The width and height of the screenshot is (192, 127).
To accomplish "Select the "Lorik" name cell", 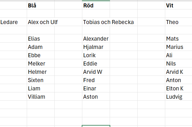I will [x=89, y=55].
